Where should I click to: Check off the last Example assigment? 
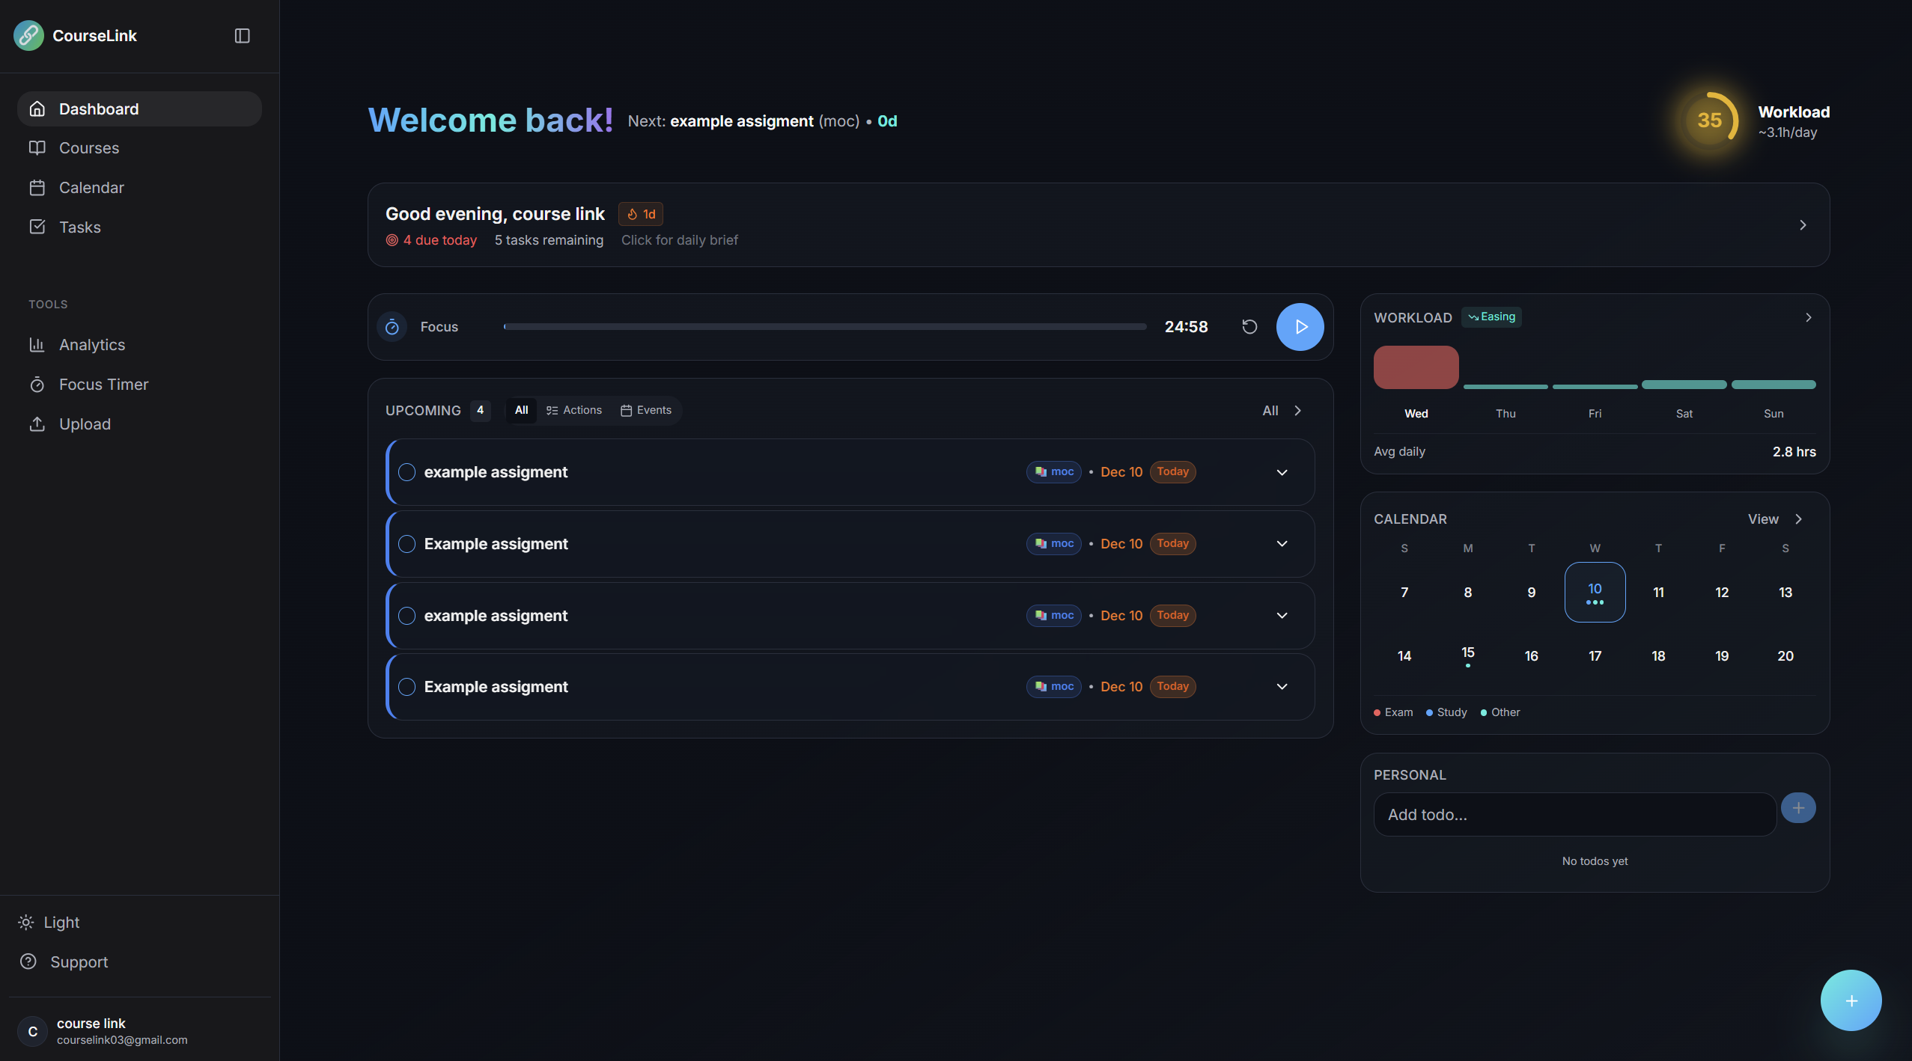click(407, 687)
